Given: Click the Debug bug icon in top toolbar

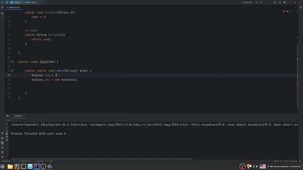Looking at the screenshot, I should click(x=261, y=2).
